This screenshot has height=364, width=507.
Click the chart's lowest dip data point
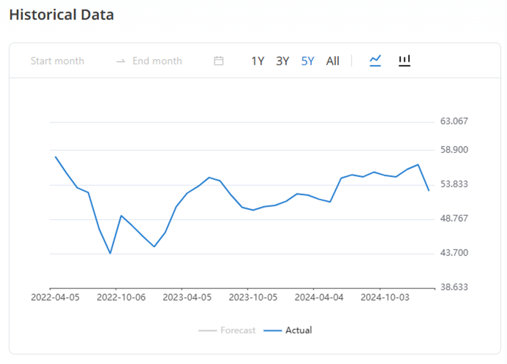tap(110, 253)
